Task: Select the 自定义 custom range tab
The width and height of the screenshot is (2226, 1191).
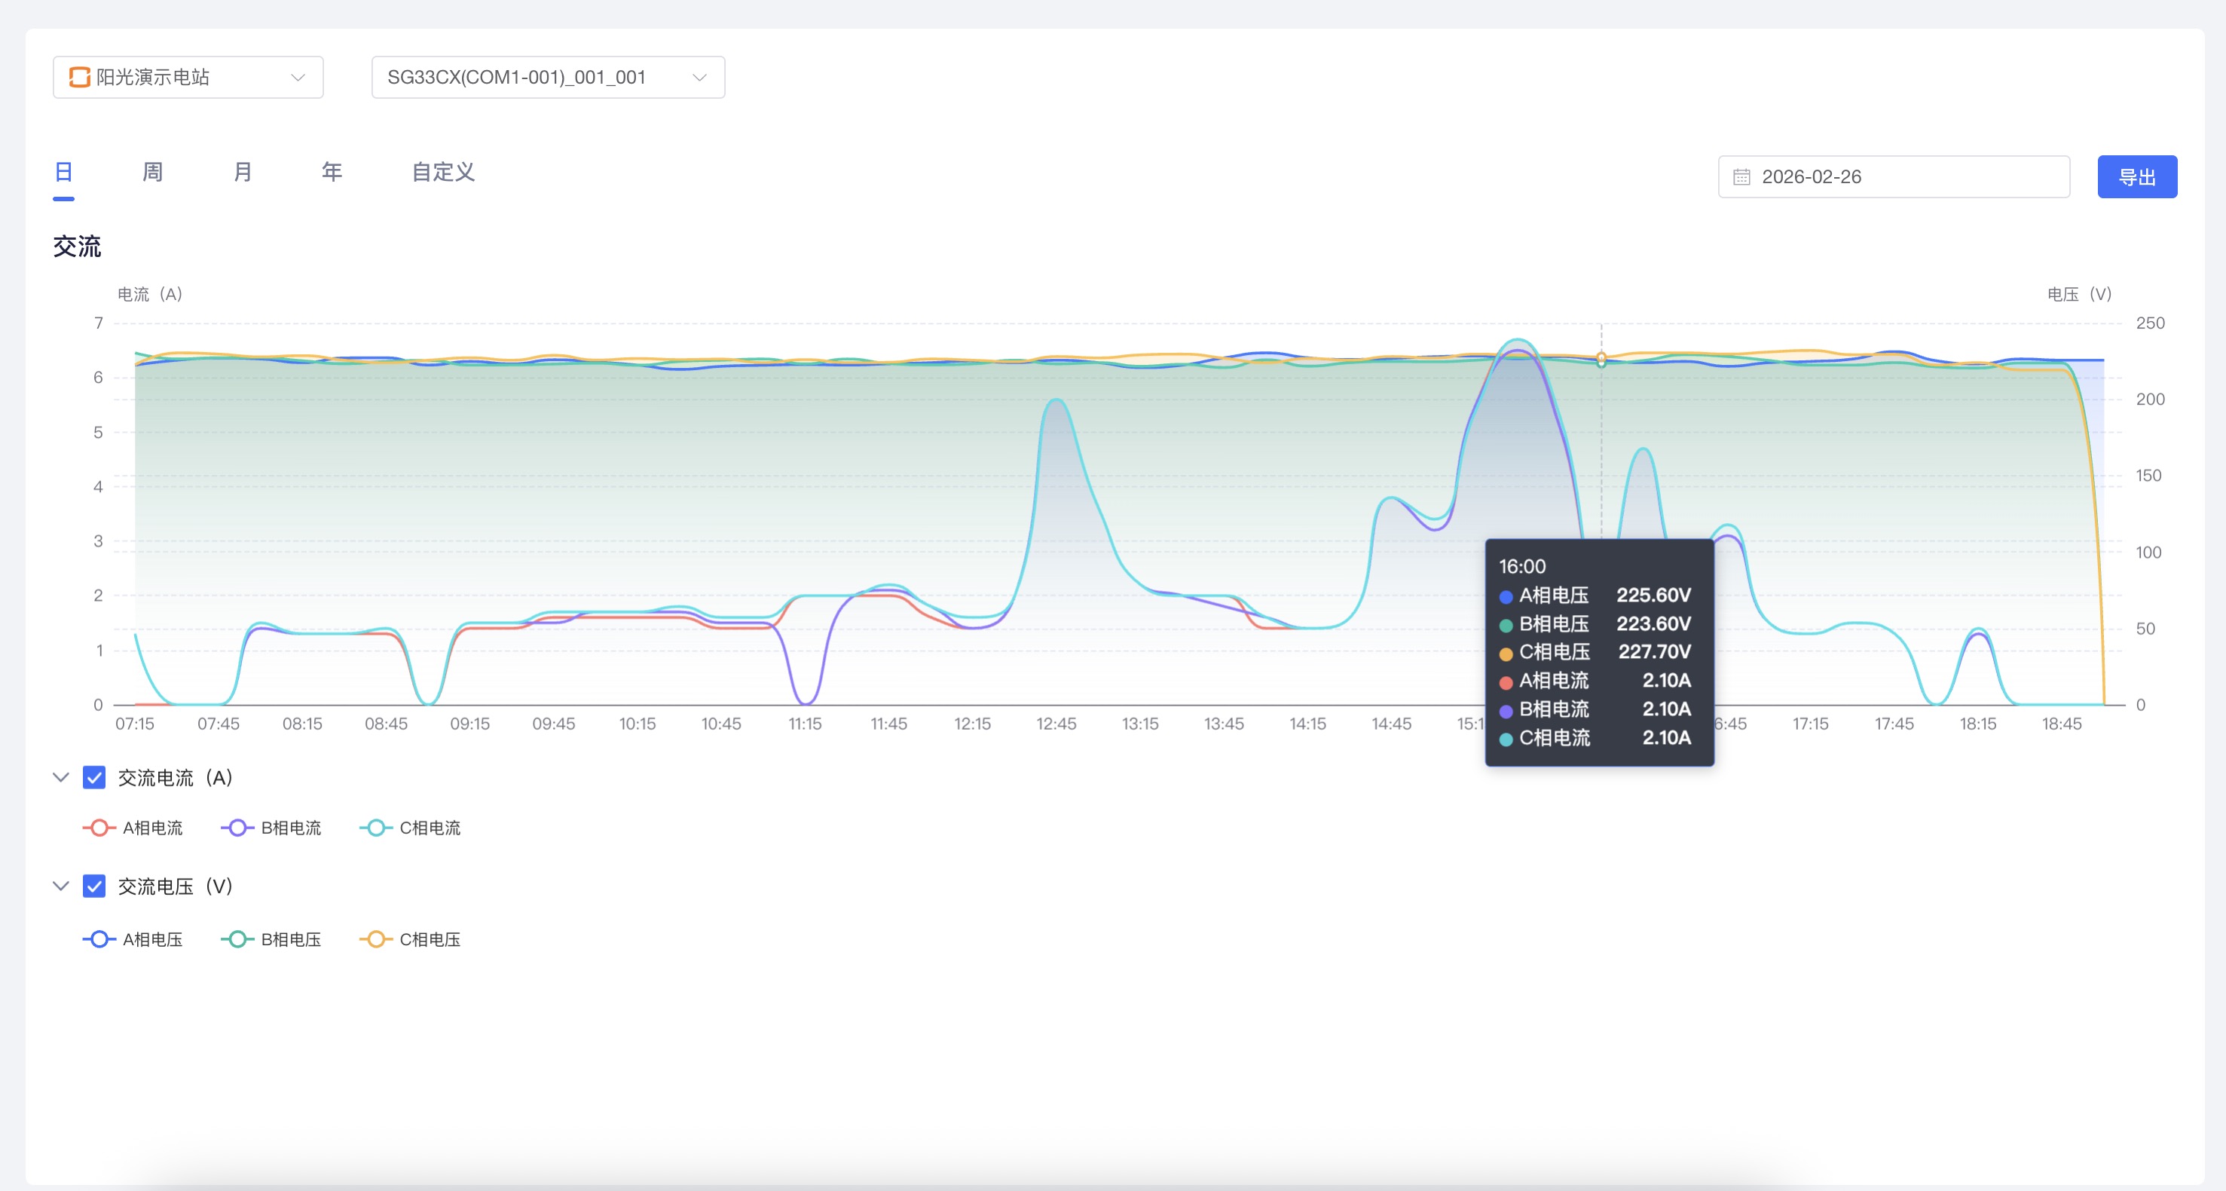Action: [x=442, y=172]
